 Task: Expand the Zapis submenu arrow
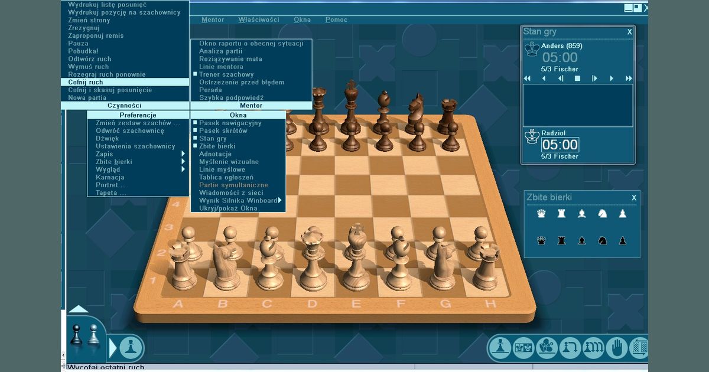[x=183, y=154]
